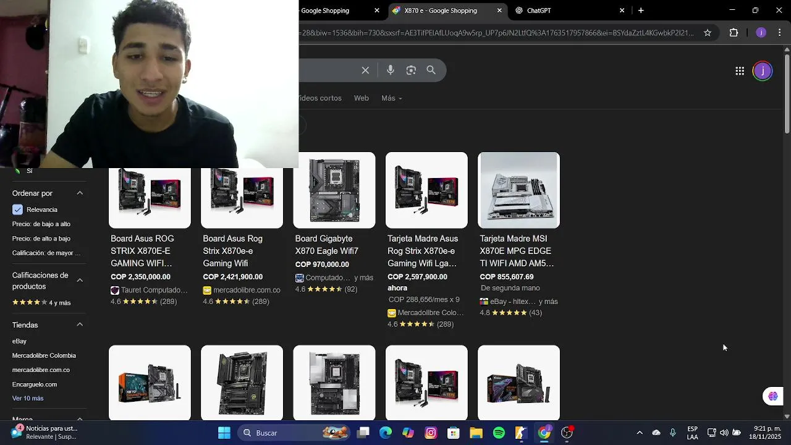Click the page vertical scrollbar thumb
This screenshot has height=445, width=791.
[787, 93]
